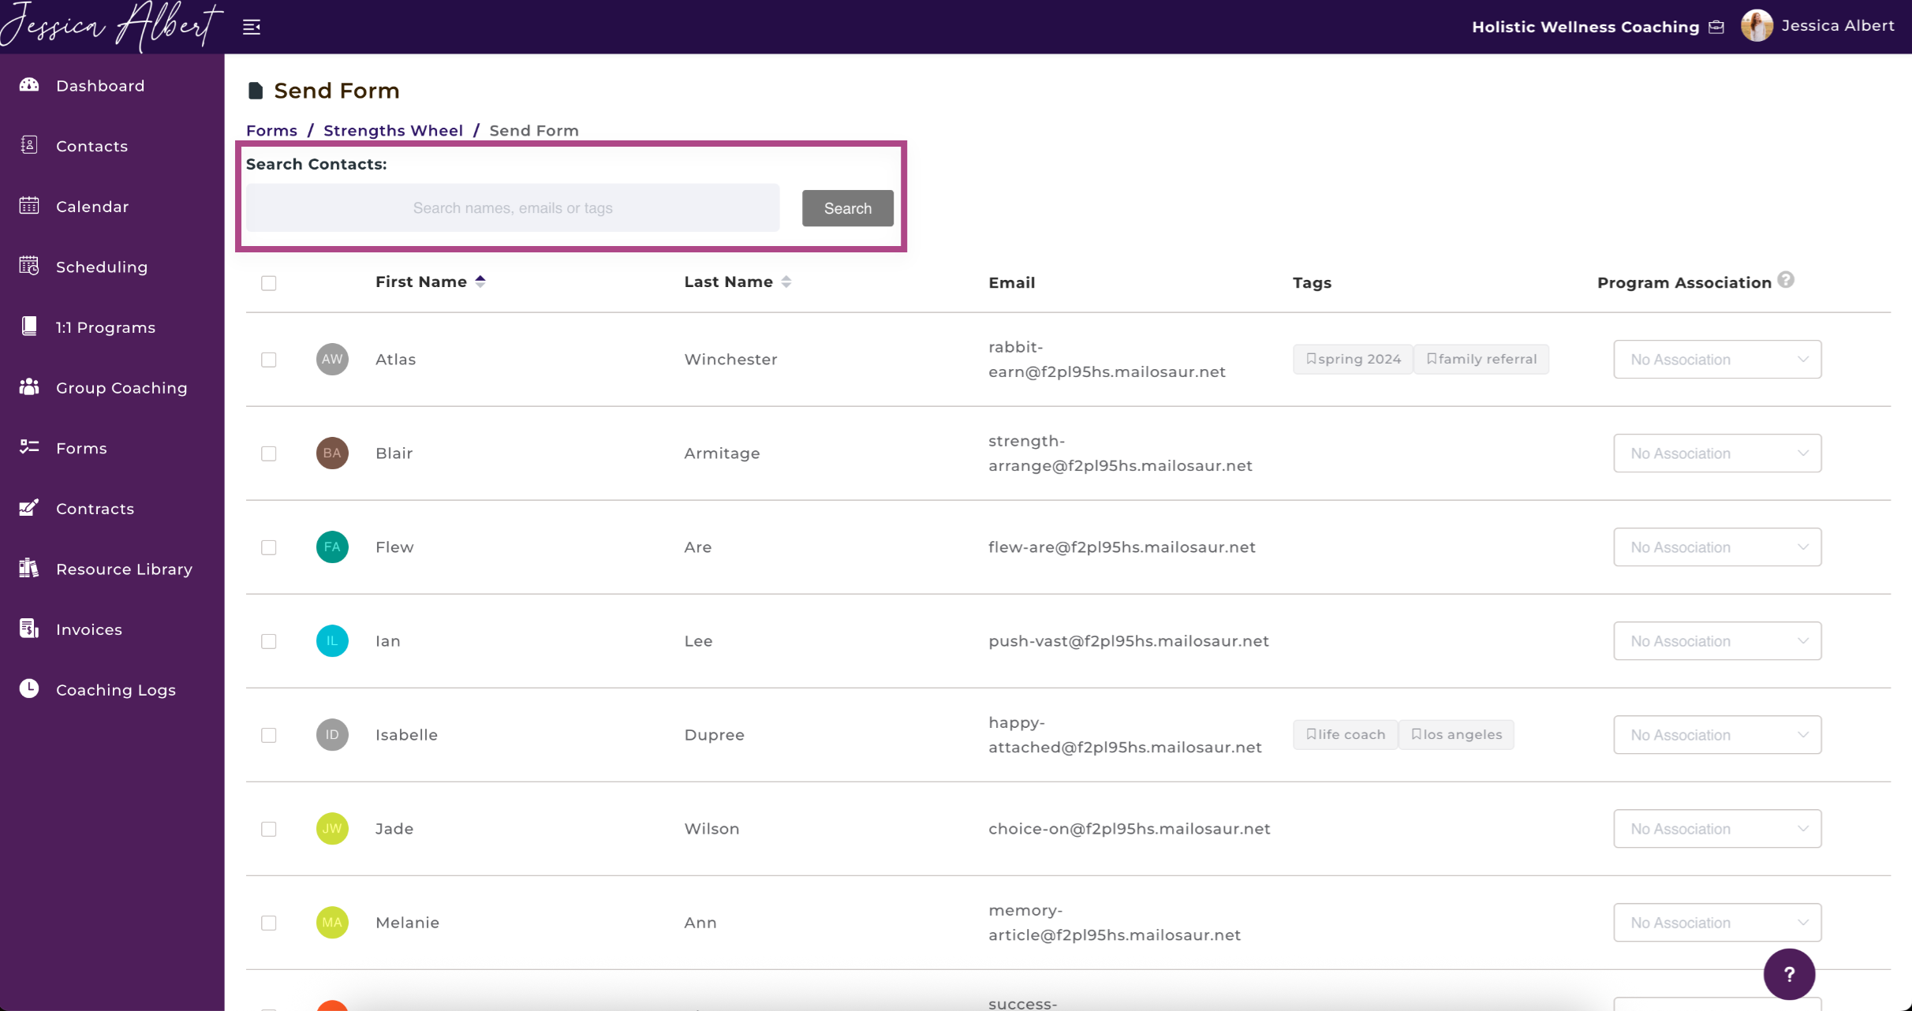
Task: Select the Flew Are checkbox
Action: pos(269,547)
